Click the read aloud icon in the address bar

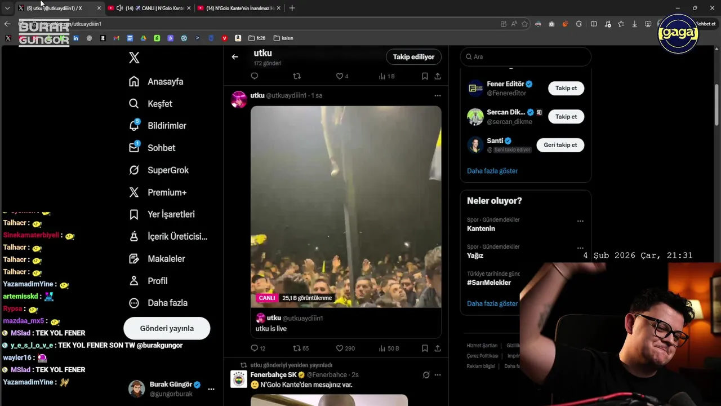(514, 24)
